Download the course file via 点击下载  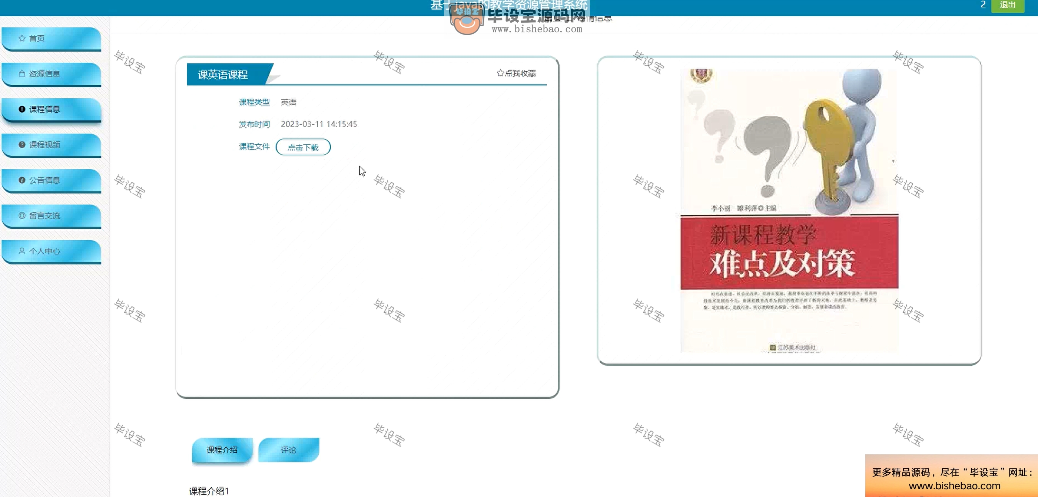click(303, 147)
